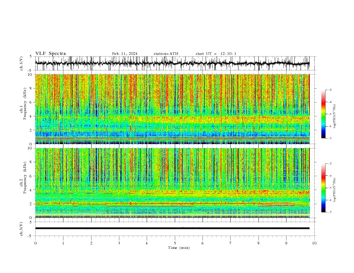The width and height of the screenshot is (354, 273).
Task: Click the "-7" value on the lower colorbar
Action: 330,212
